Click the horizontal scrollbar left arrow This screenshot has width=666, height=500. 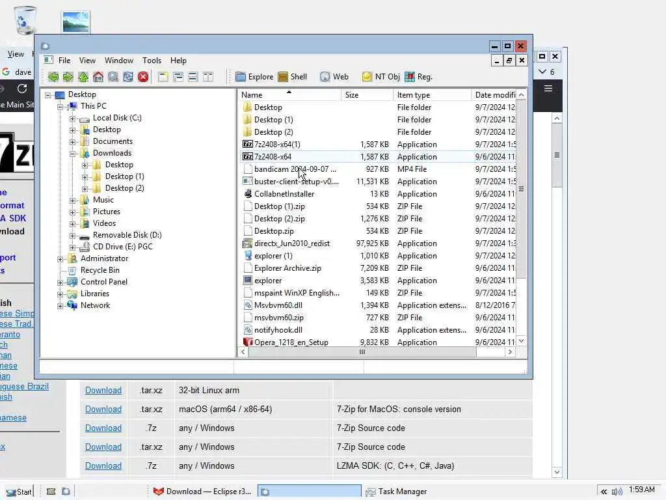[243, 352]
